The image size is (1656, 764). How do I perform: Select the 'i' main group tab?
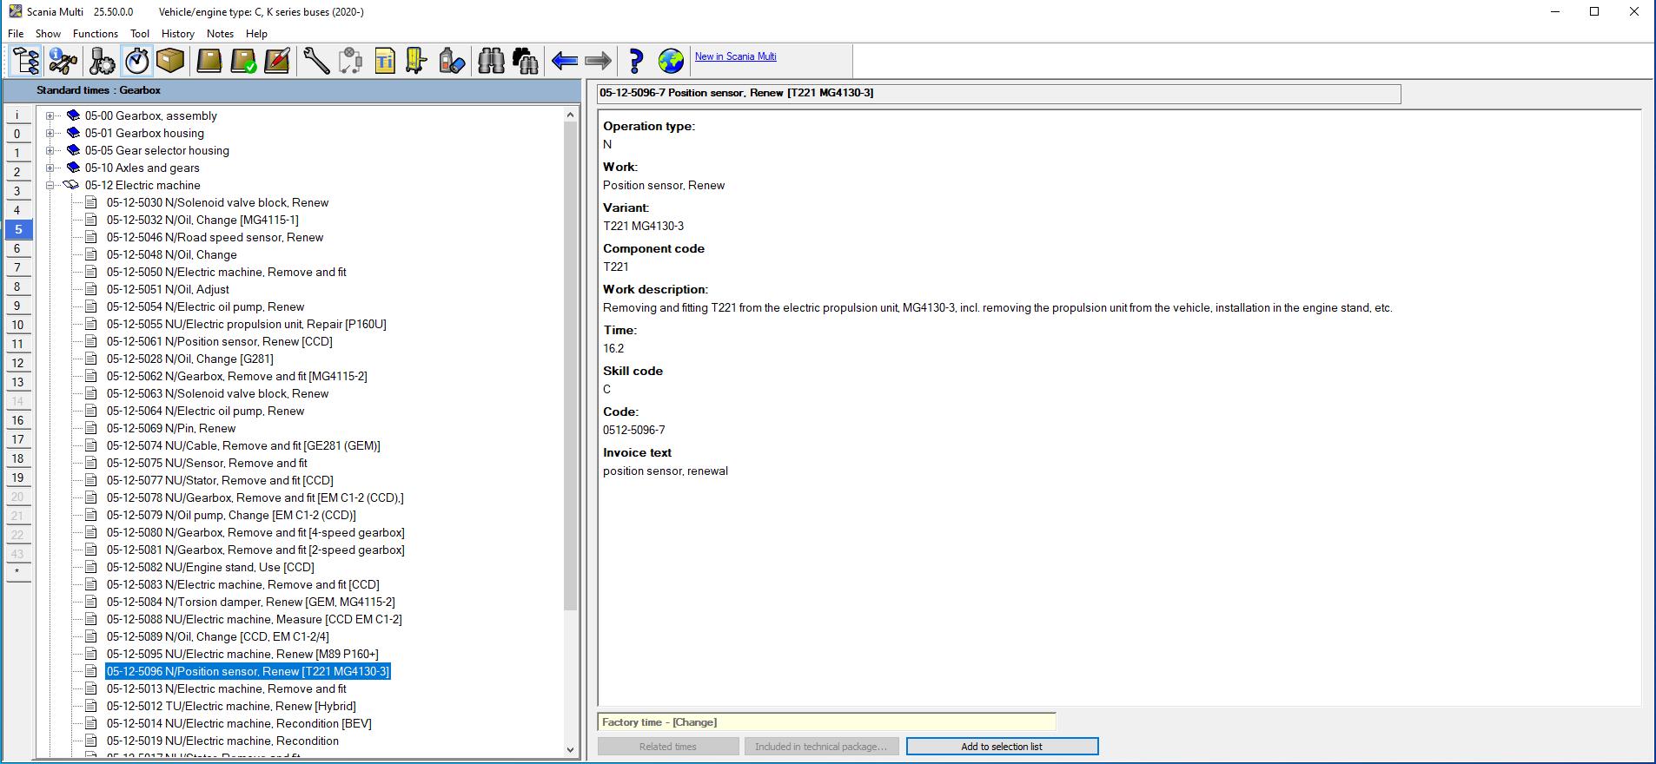(x=17, y=115)
